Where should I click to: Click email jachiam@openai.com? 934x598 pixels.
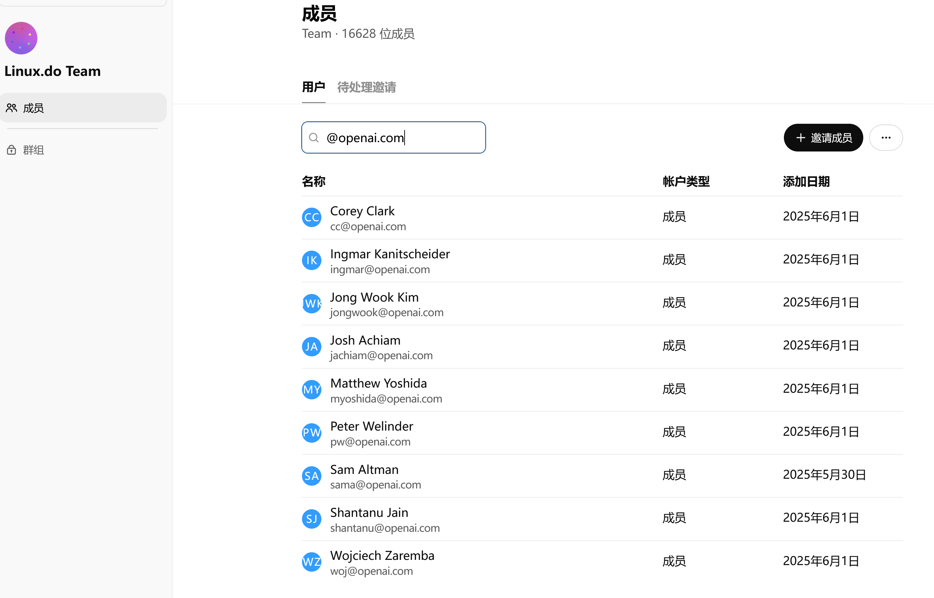click(381, 356)
